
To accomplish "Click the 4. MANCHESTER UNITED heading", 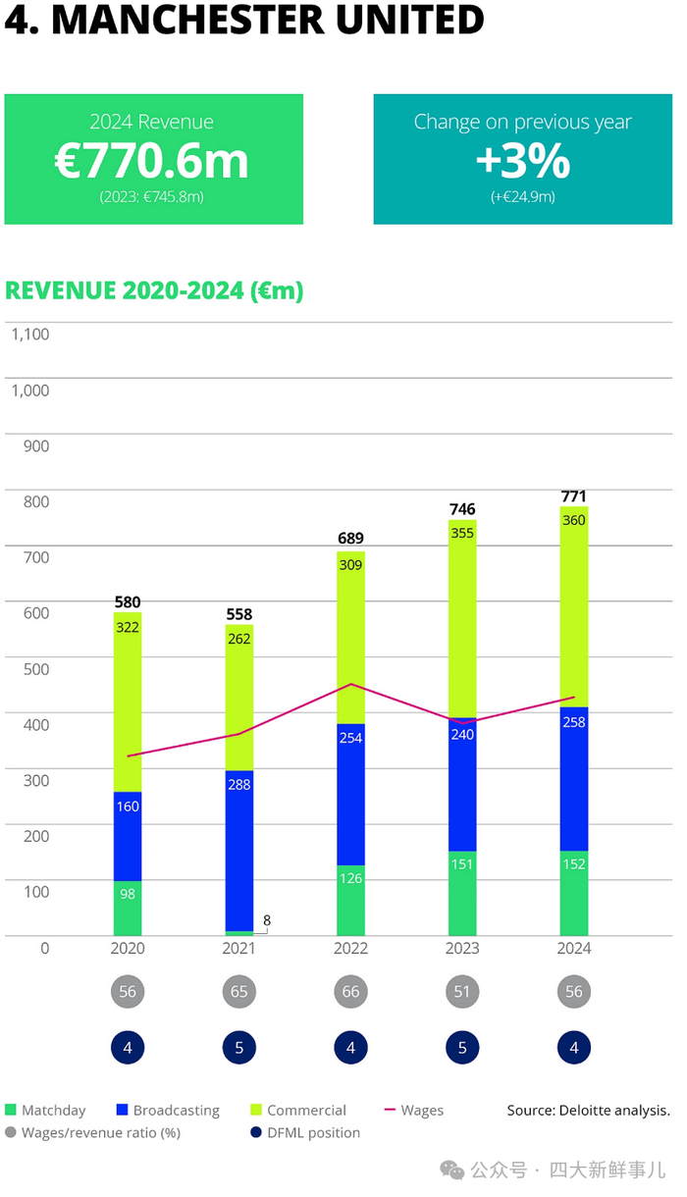I will coord(244,20).
